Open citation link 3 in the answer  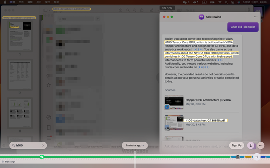tap(219, 60)
